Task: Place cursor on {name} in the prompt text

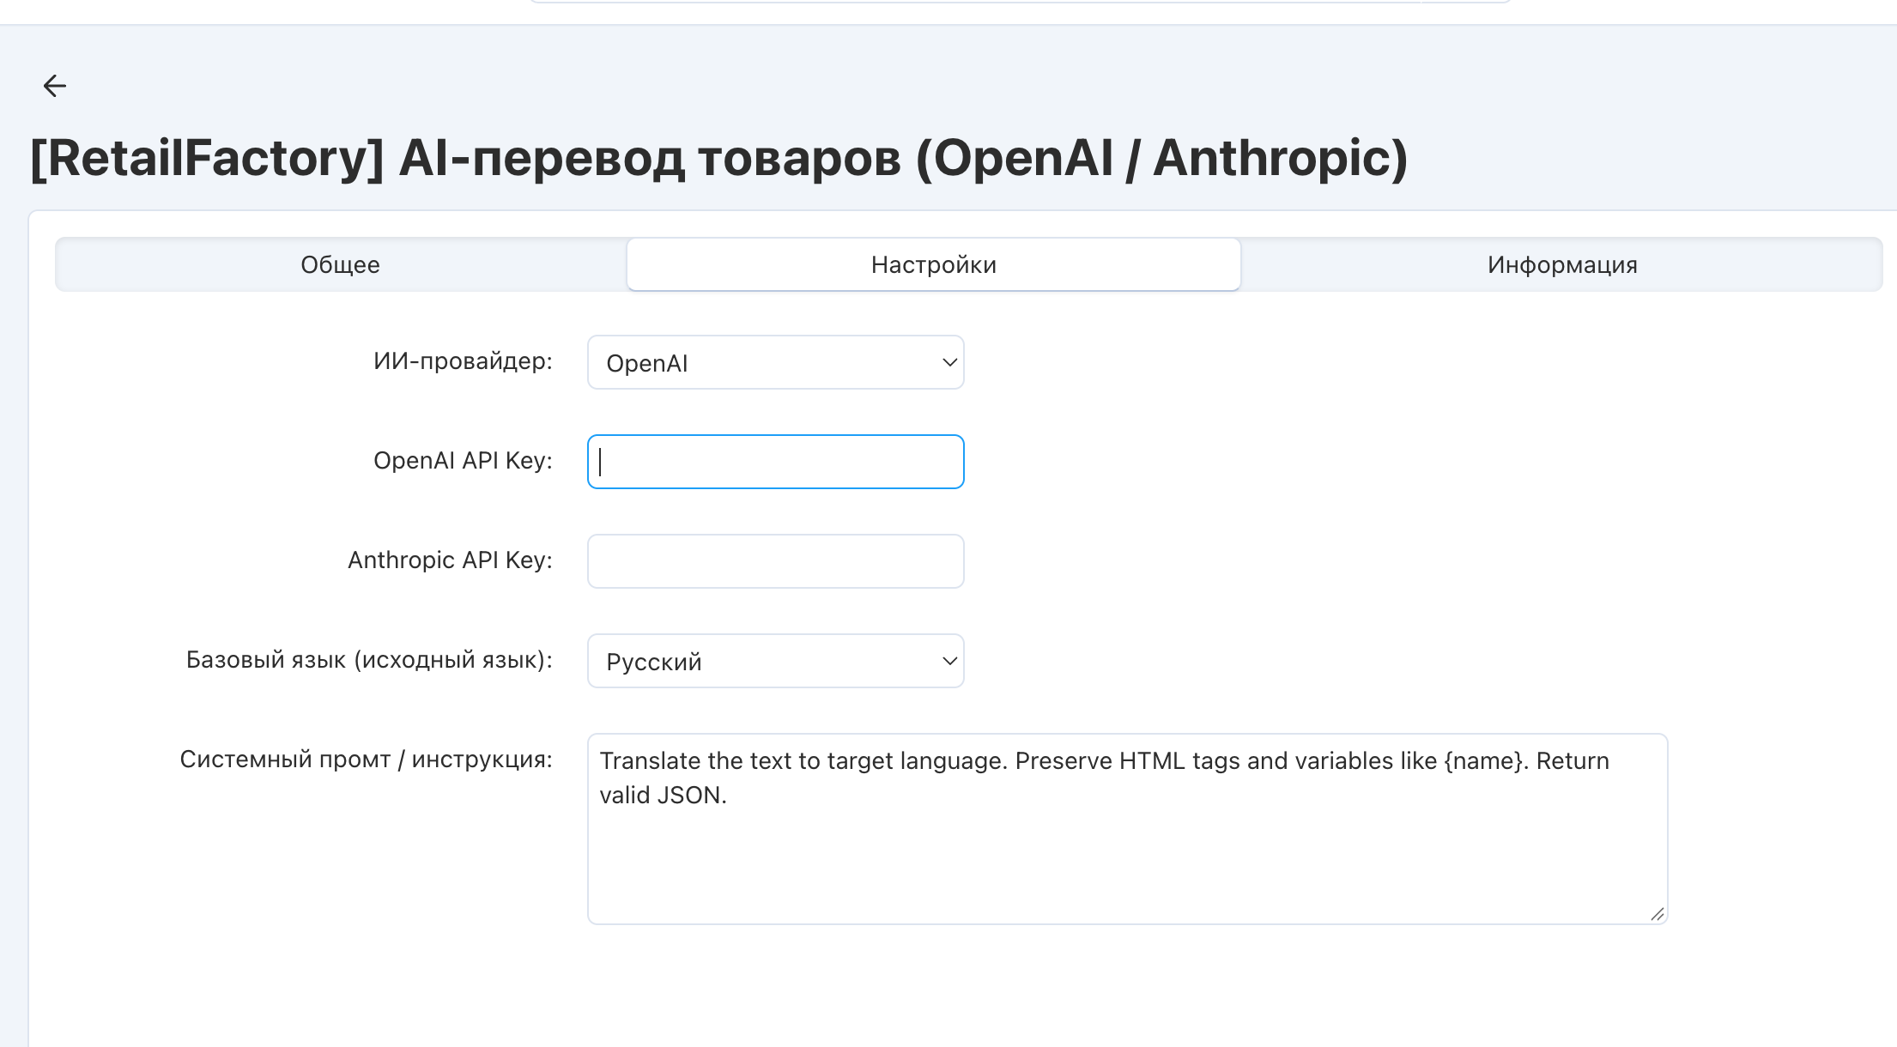Action: (1487, 761)
